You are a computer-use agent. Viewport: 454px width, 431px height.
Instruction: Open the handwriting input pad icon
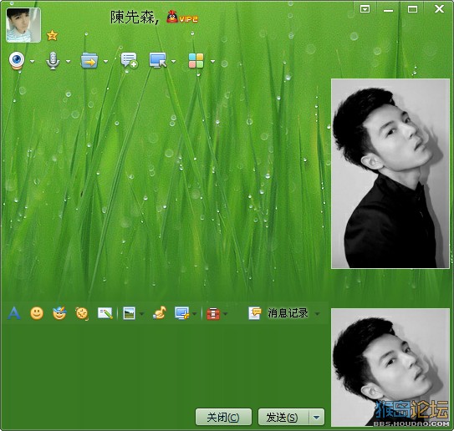pyautogui.click(x=105, y=313)
